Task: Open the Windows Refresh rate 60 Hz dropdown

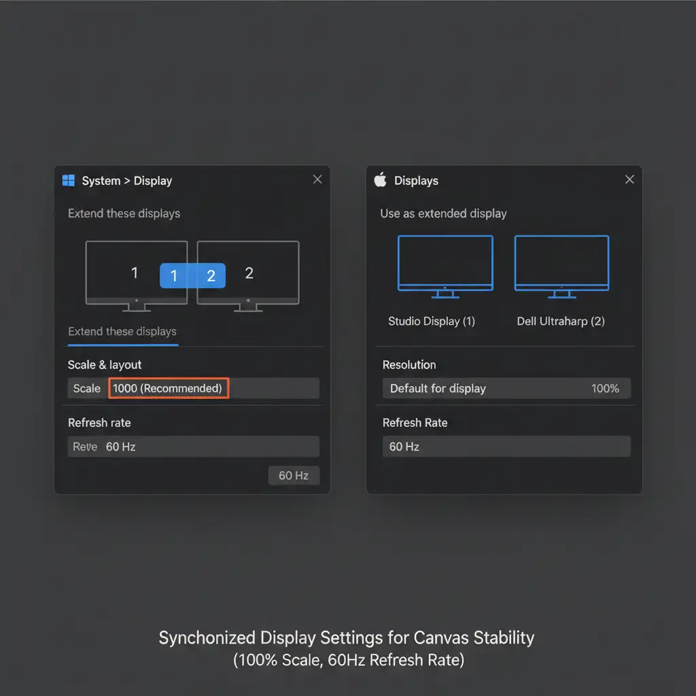Action: (194, 447)
